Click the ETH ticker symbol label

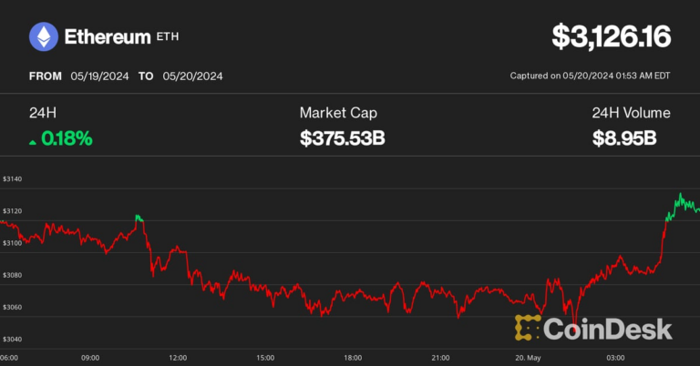tap(170, 36)
